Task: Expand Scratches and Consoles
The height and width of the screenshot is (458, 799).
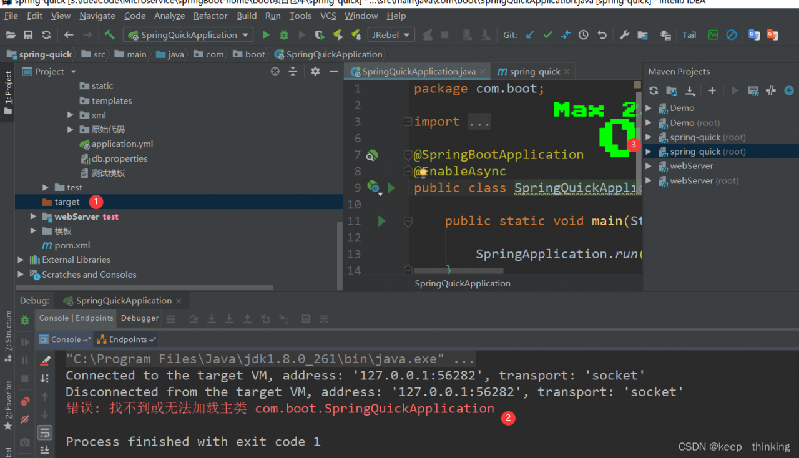Action: point(21,275)
